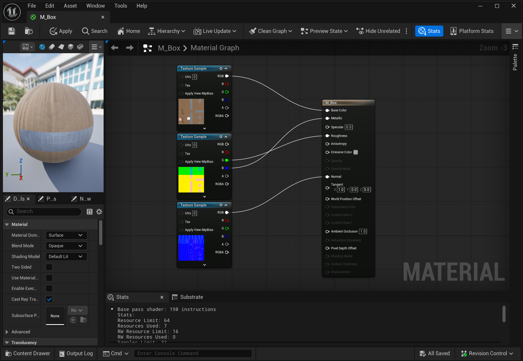
Task: Click the Emissive Color swatch on M_Box node
Action: pos(356,152)
